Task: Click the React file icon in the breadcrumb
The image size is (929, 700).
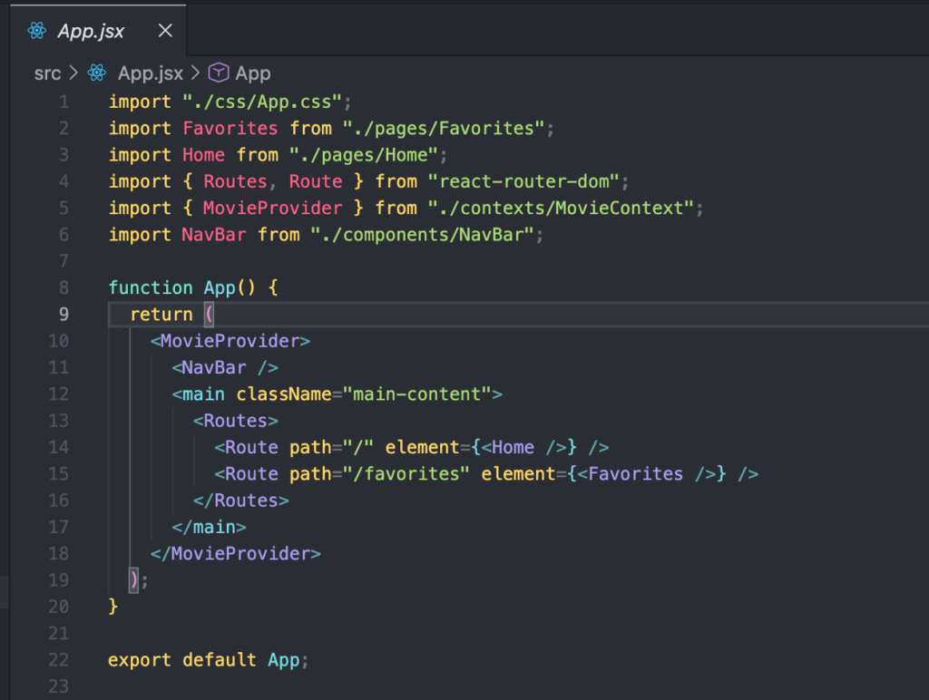Action: [x=98, y=73]
